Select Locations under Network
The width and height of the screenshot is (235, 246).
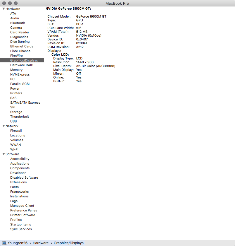[x=18, y=135]
